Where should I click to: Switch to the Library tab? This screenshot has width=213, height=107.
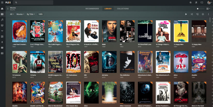108,9
